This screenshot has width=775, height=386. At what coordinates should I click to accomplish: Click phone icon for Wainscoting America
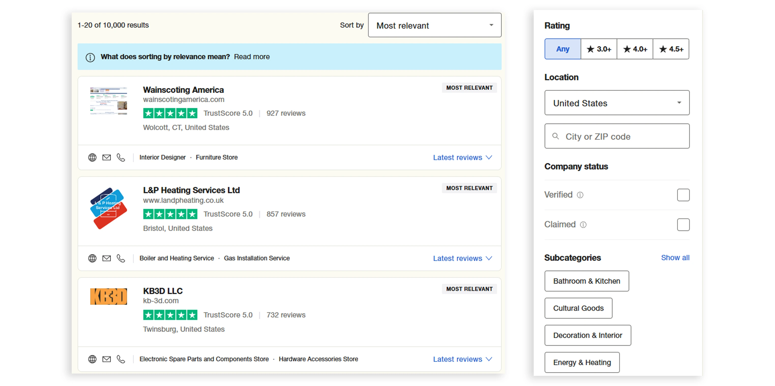[121, 157]
